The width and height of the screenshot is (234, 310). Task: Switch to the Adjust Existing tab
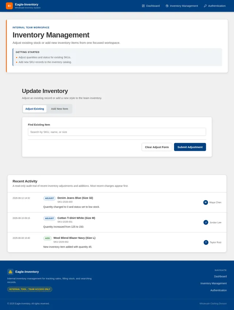35,109
